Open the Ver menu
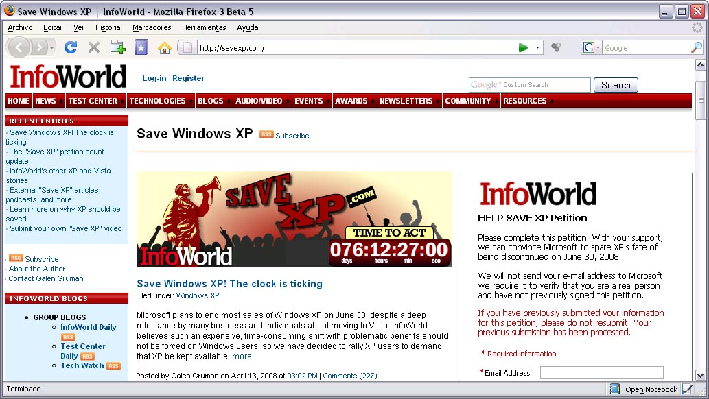Screen dimensions: 709x399 79,27
